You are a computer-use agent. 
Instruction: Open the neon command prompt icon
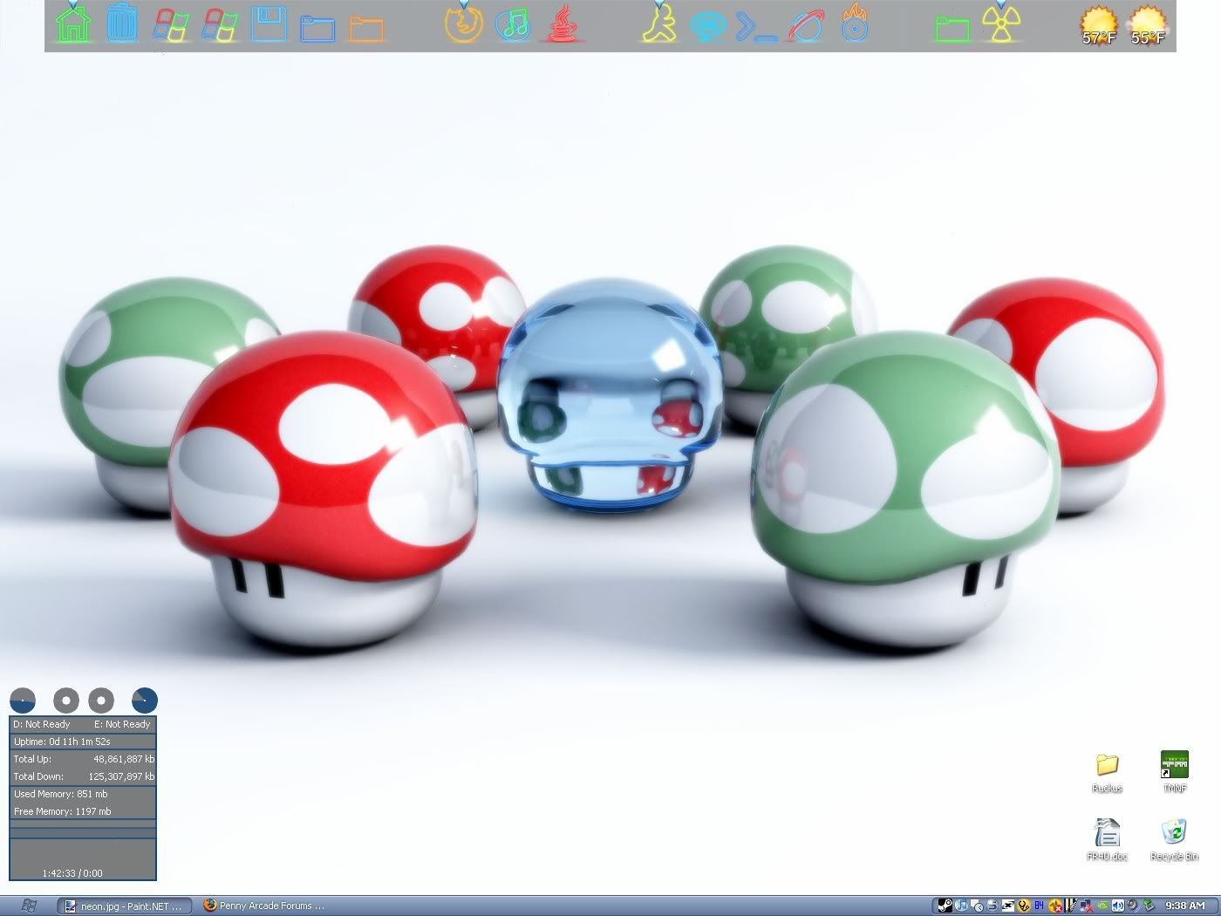[x=755, y=26]
